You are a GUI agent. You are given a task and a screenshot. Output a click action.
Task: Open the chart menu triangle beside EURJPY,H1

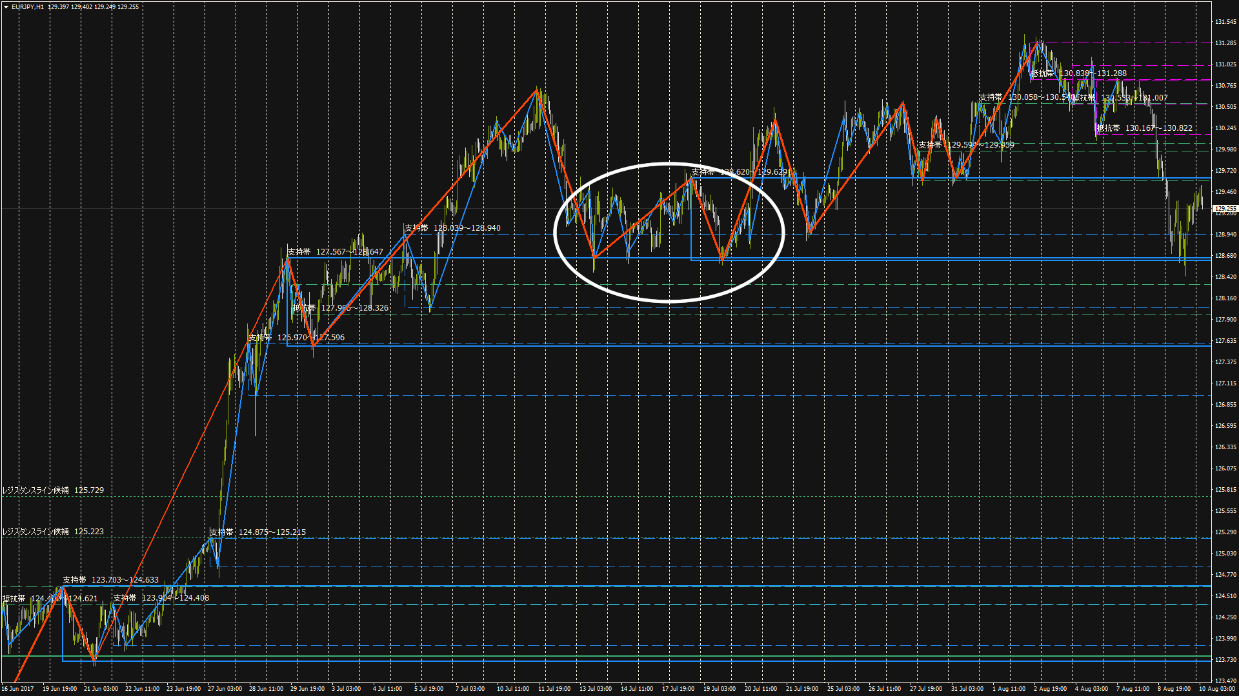(6, 7)
